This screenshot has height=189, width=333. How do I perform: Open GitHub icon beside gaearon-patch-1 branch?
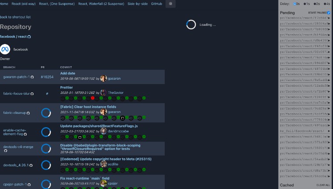coord(32,77)
